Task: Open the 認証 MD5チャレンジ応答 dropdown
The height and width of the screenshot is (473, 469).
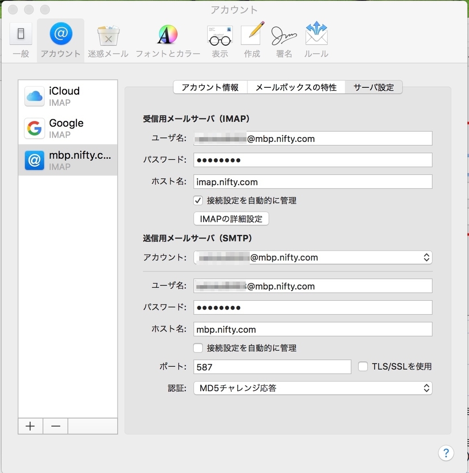Action: click(x=313, y=388)
